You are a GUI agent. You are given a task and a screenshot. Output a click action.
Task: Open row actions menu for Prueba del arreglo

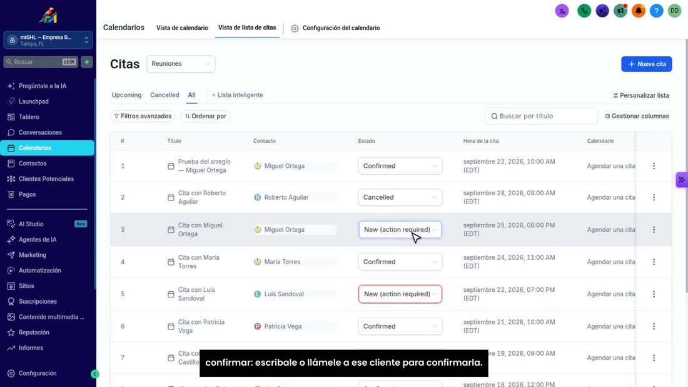point(654,166)
